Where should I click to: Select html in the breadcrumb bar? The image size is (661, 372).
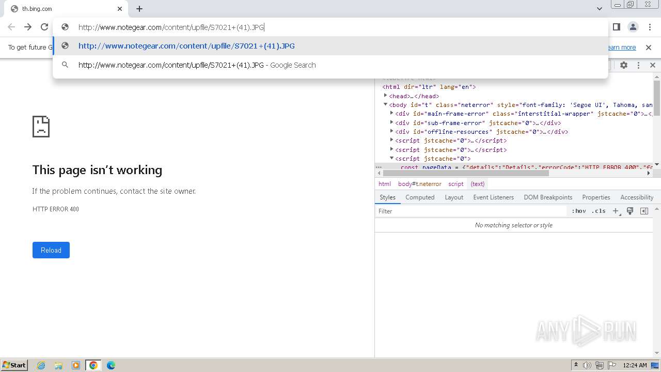pos(385,184)
